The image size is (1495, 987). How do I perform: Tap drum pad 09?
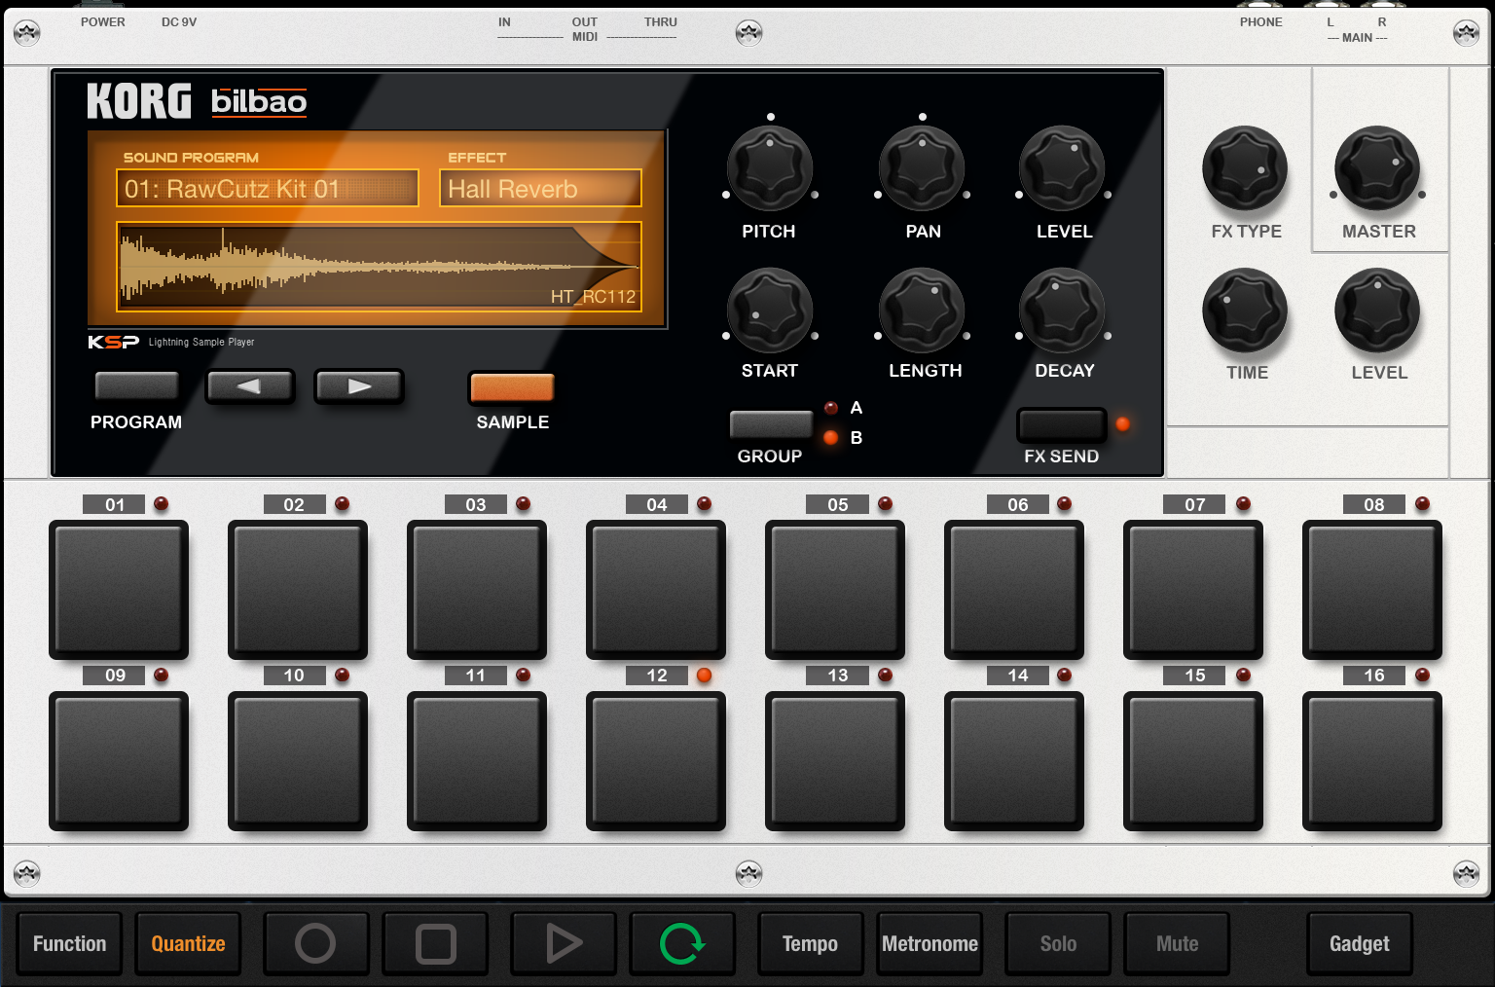pyautogui.click(x=119, y=760)
